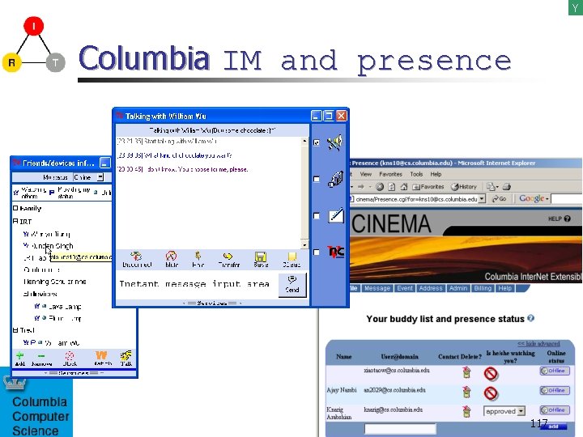Click the Remove minus icon in friends window
This screenshot has height=437, width=583.
41,356
